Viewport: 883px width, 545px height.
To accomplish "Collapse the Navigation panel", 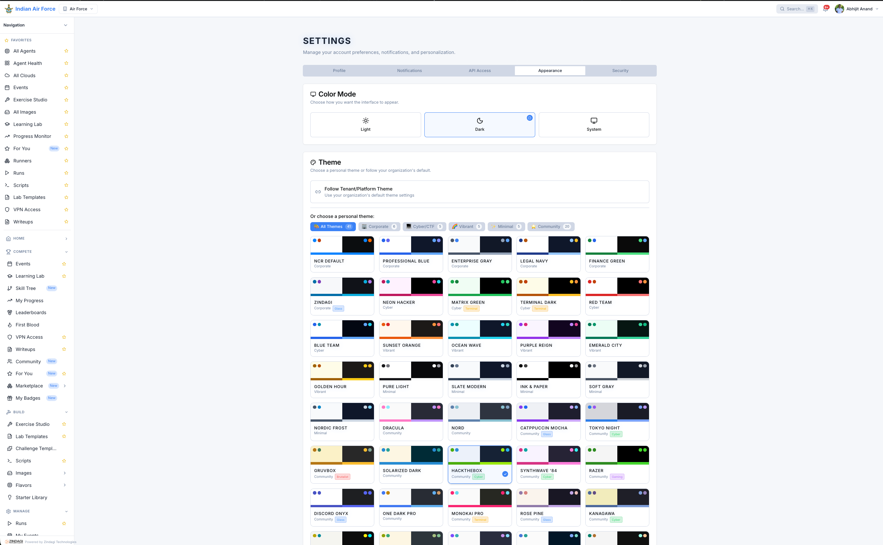I will pos(65,25).
